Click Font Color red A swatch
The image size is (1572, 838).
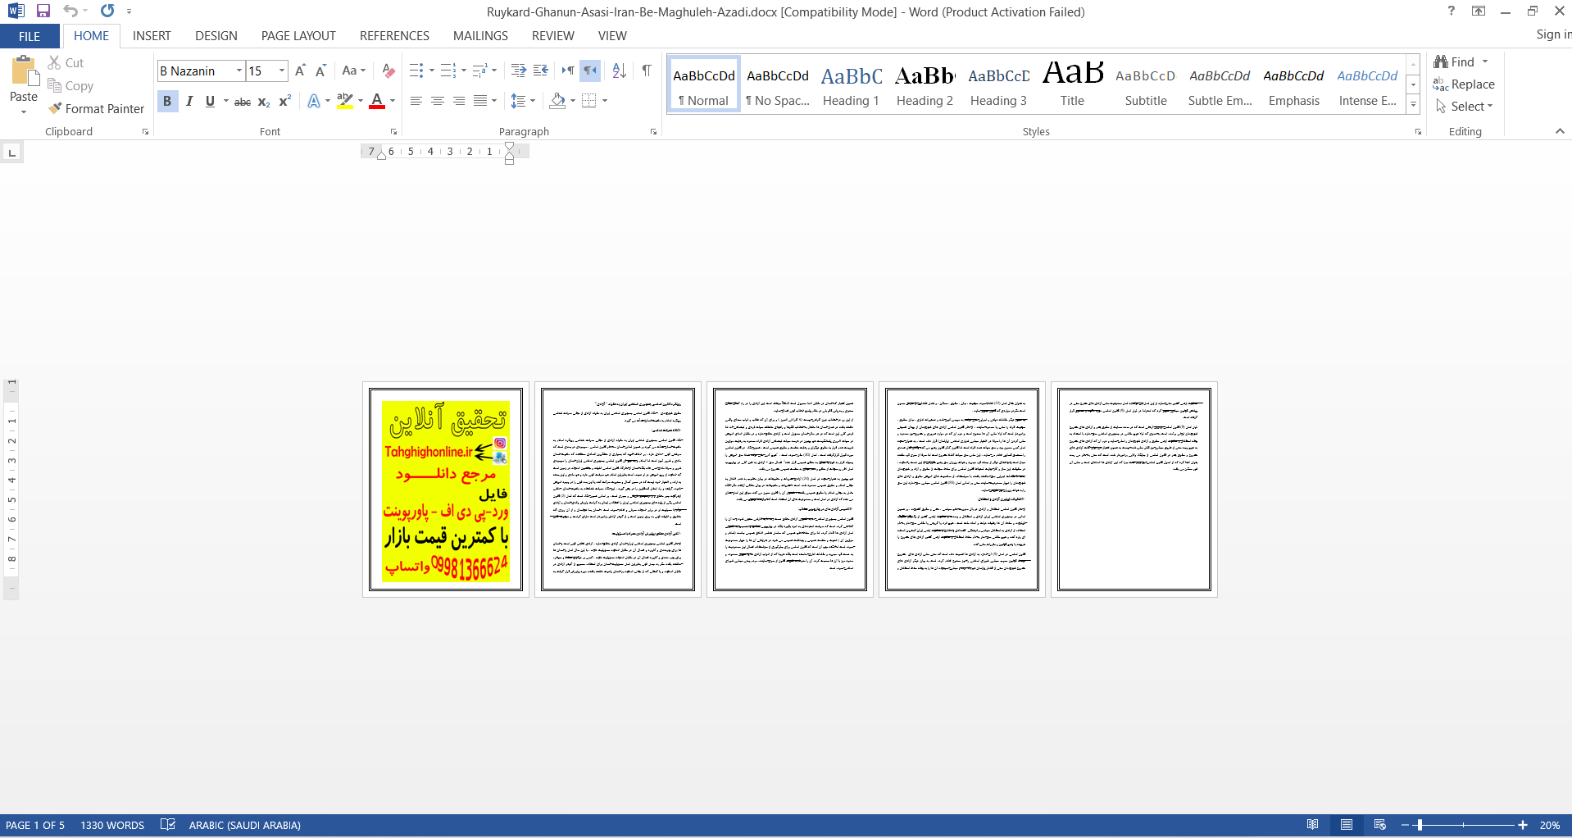377,101
